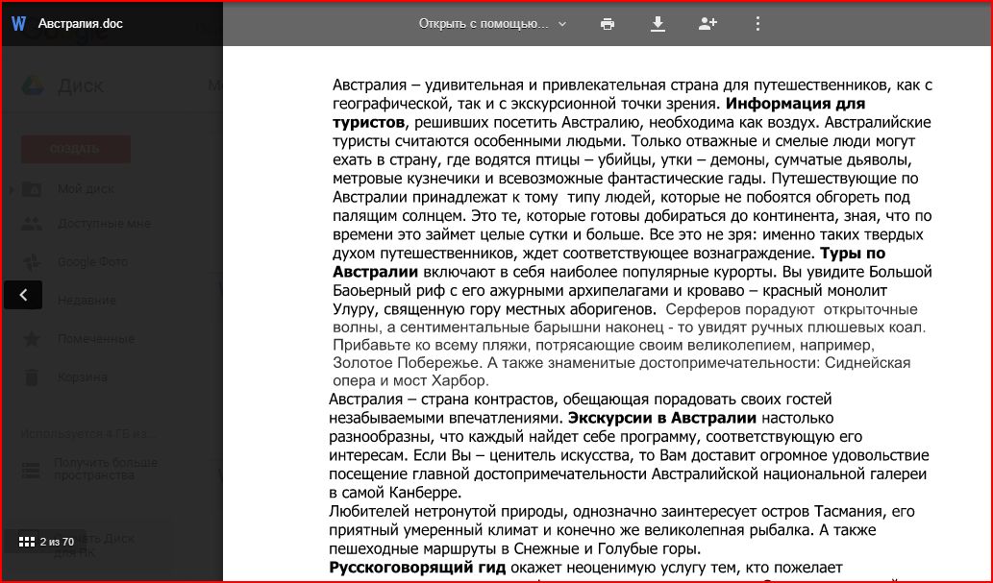Click 'Получить больше пространства' link
This screenshot has height=583, width=993.
(x=105, y=469)
